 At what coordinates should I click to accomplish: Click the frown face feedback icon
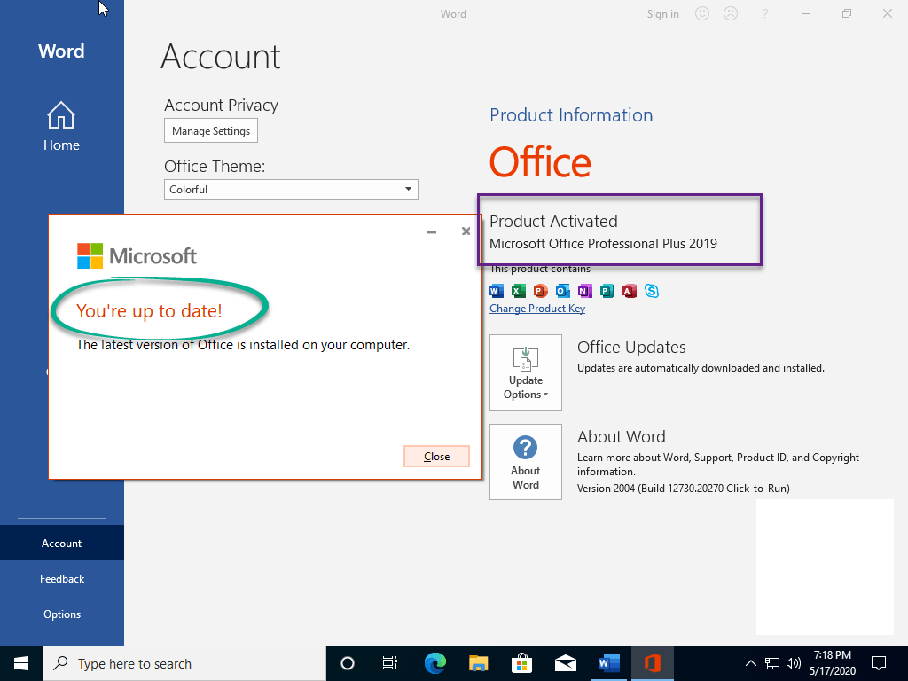731,14
